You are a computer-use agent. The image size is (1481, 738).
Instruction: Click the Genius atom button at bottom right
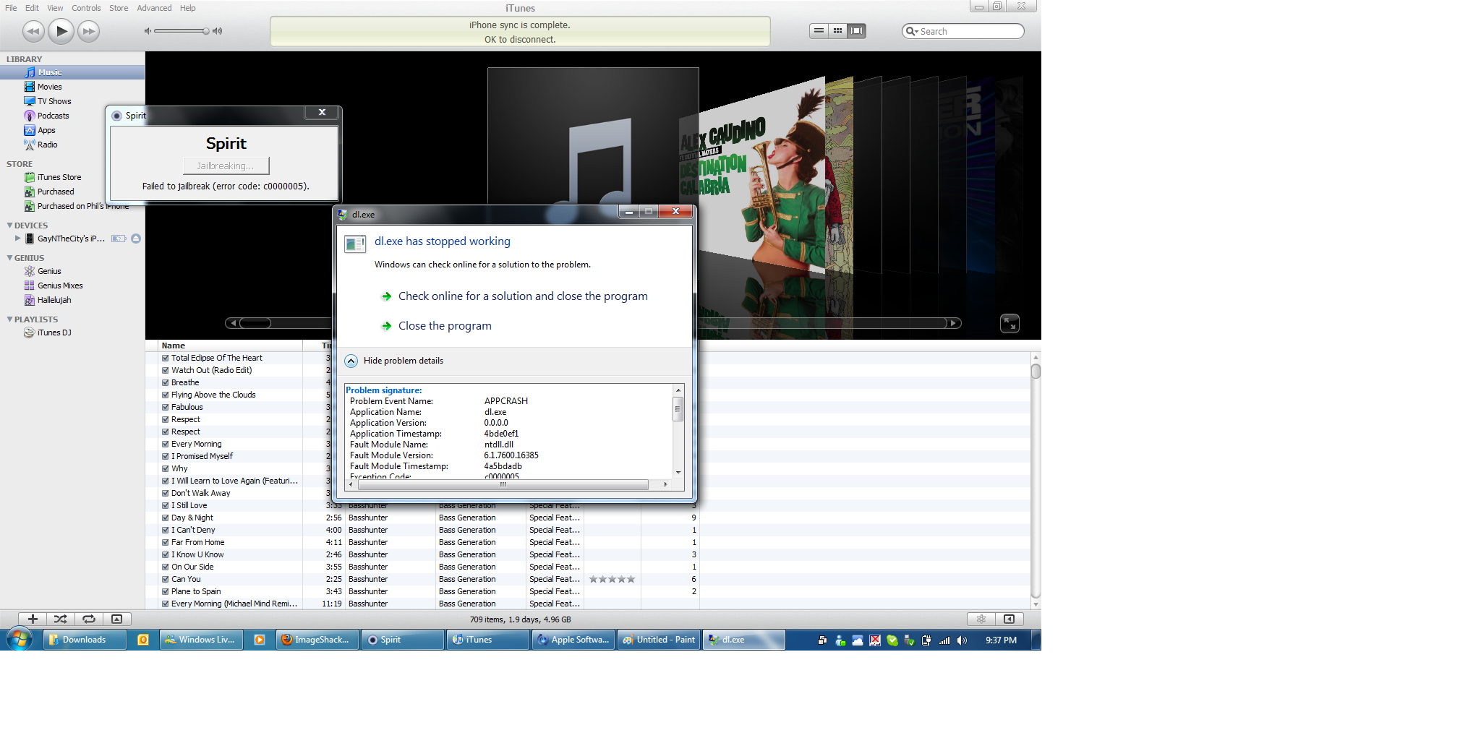pyautogui.click(x=981, y=619)
